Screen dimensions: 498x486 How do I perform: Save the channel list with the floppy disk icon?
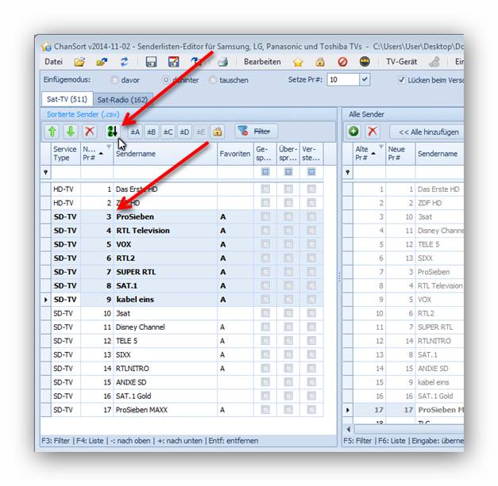(x=151, y=62)
